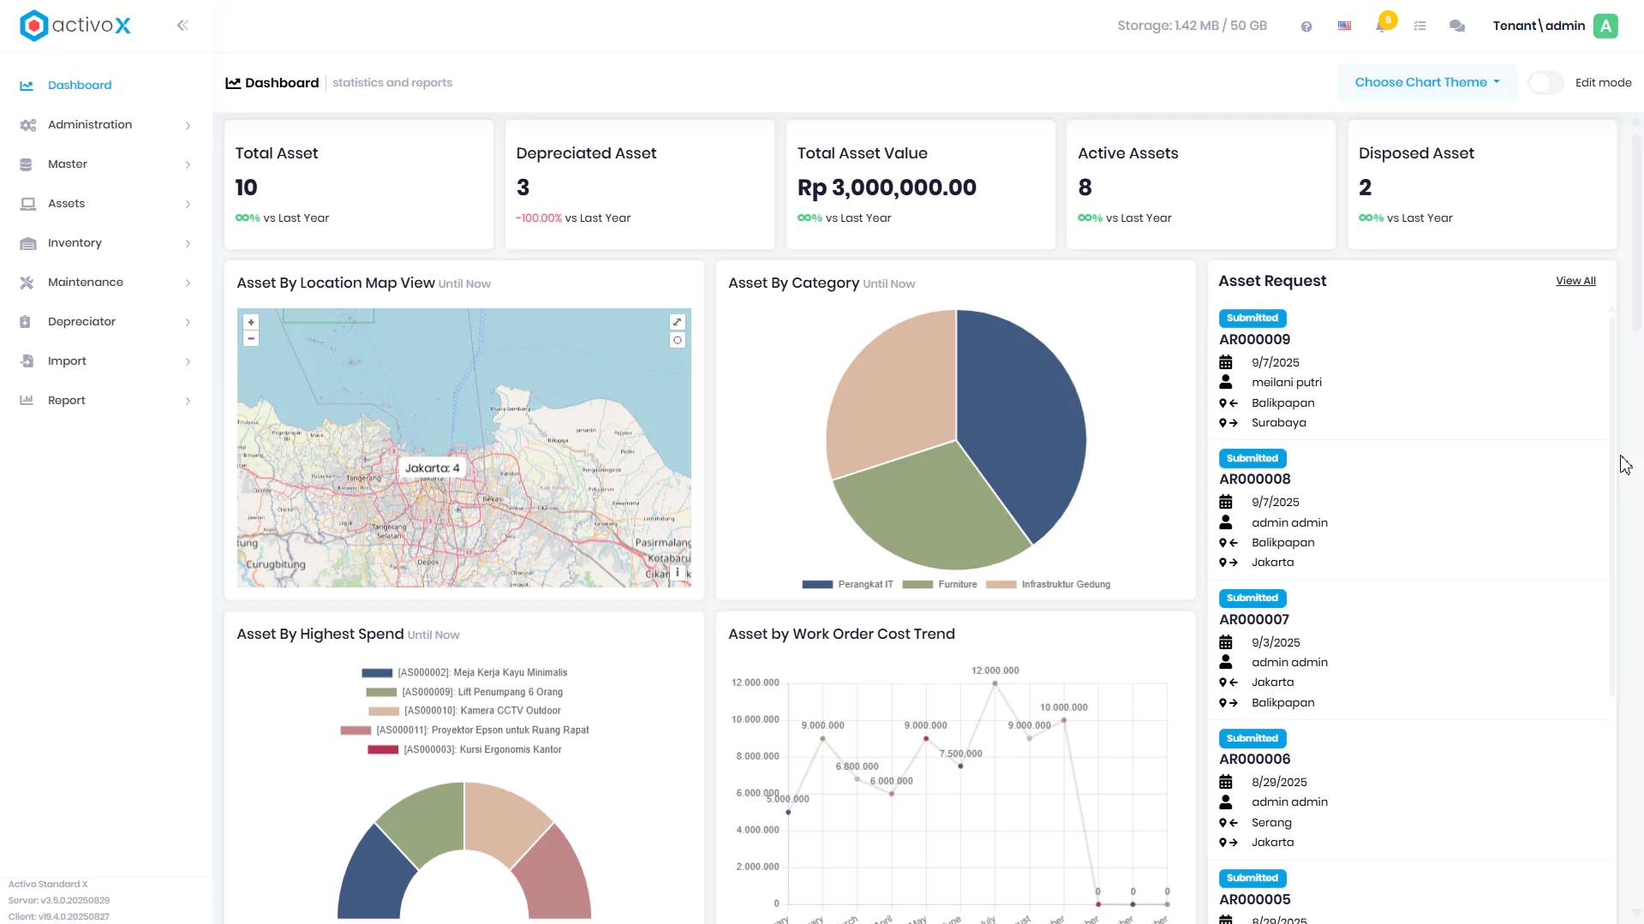Zoom out on the location map

pos(251,338)
